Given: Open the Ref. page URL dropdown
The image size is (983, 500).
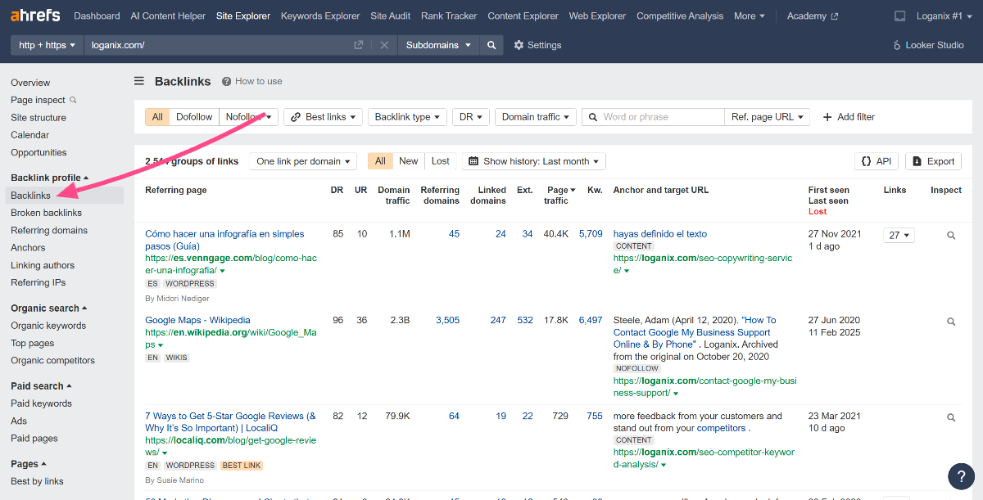Looking at the screenshot, I should (768, 117).
